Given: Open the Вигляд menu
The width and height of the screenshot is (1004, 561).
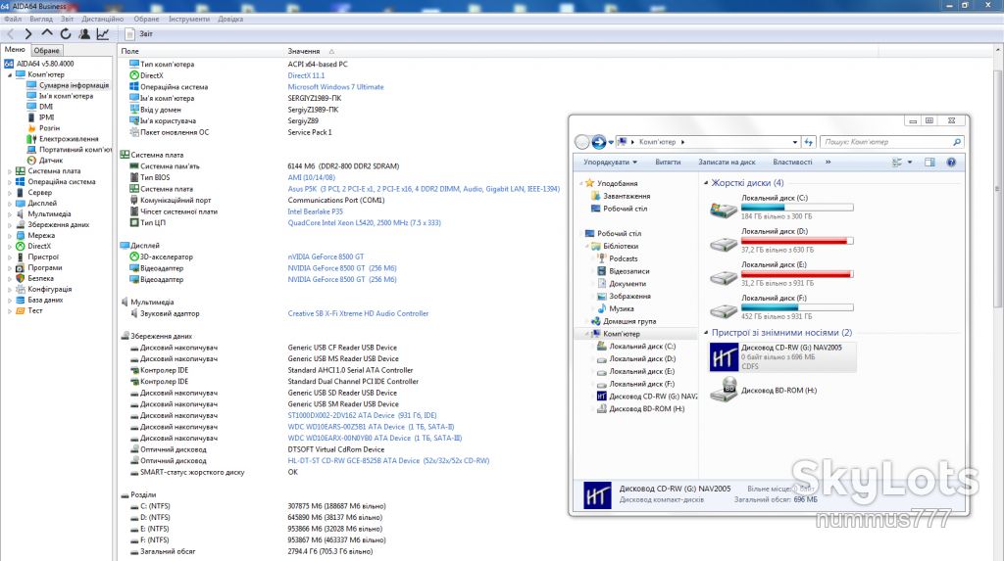Looking at the screenshot, I should pos(41,20).
